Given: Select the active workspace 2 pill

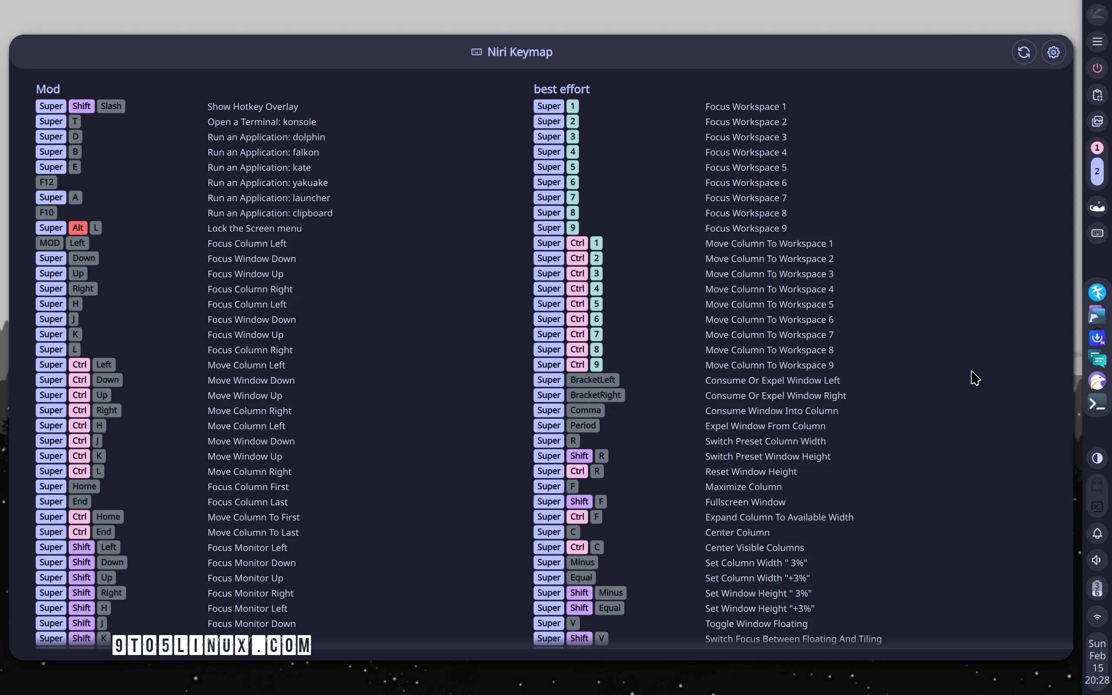Looking at the screenshot, I should click(1097, 172).
